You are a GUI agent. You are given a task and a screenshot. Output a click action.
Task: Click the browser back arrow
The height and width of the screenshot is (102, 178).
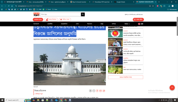click(2, 6)
